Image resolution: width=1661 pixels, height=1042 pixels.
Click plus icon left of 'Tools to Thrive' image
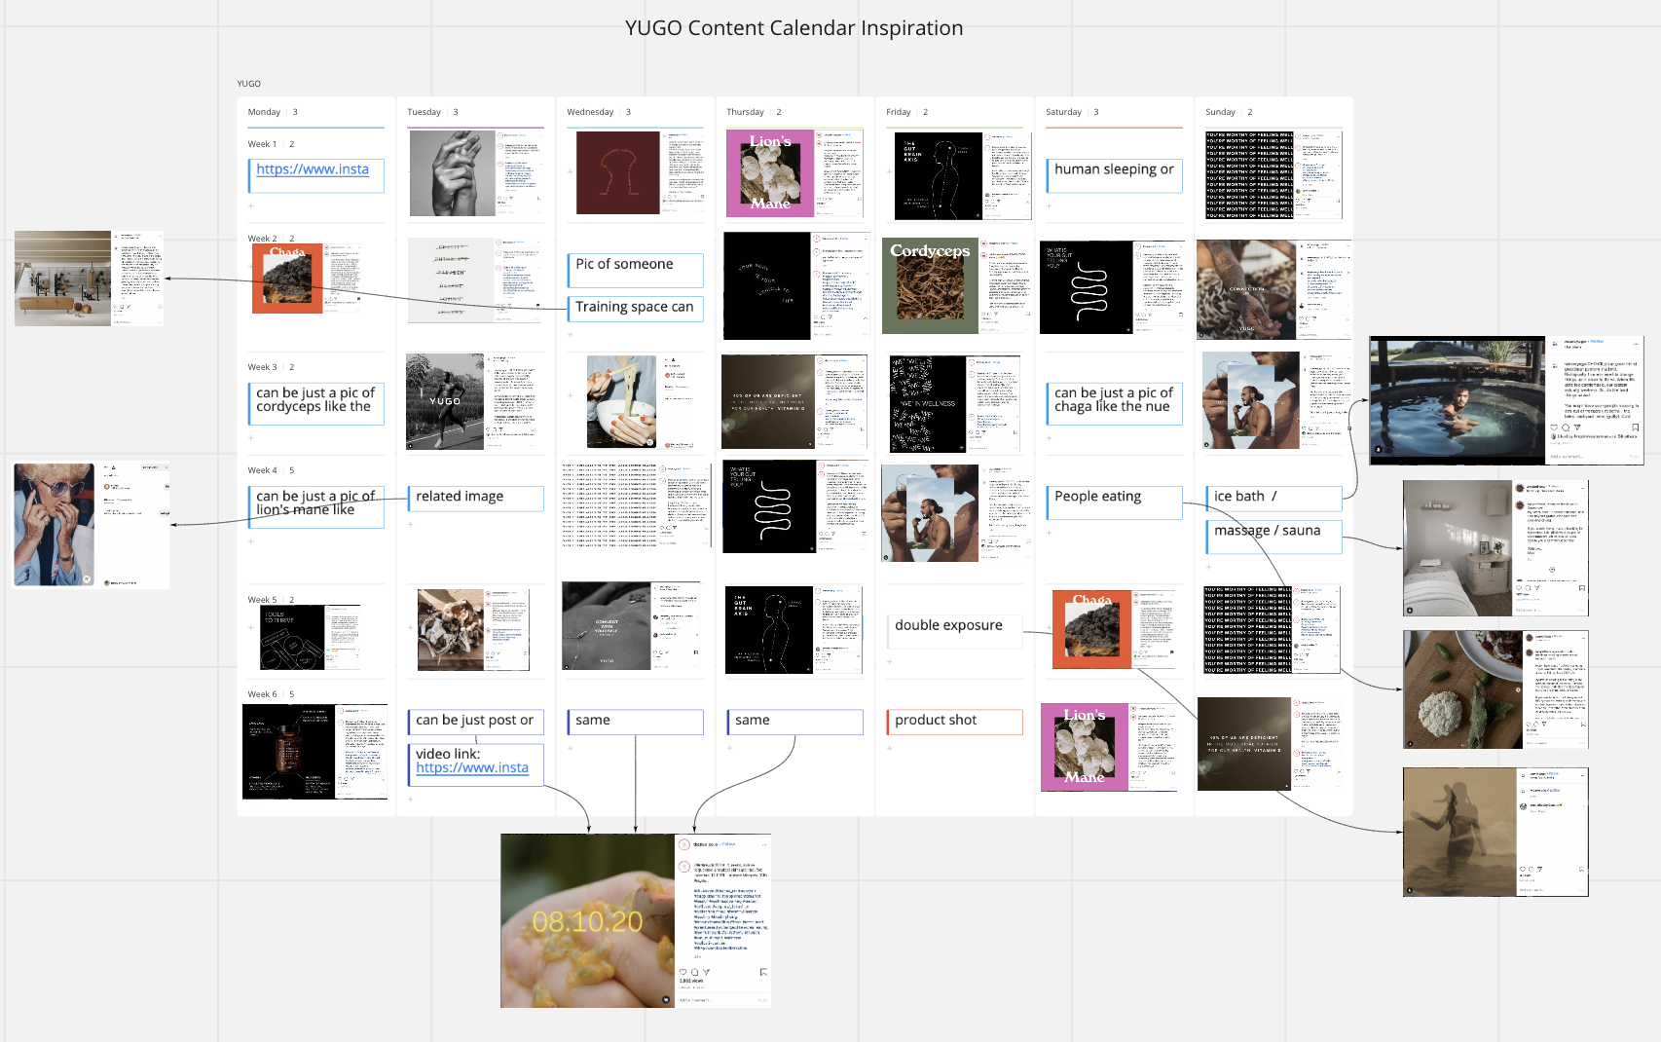pyautogui.click(x=250, y=628)
